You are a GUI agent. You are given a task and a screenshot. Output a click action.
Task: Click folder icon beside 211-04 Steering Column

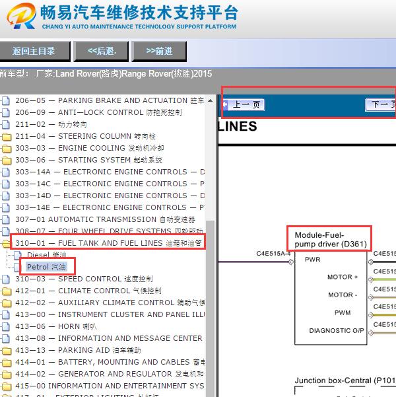pyautogui.click(x=7, y=137)
